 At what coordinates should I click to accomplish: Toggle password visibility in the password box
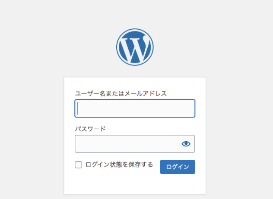(186, 144)
